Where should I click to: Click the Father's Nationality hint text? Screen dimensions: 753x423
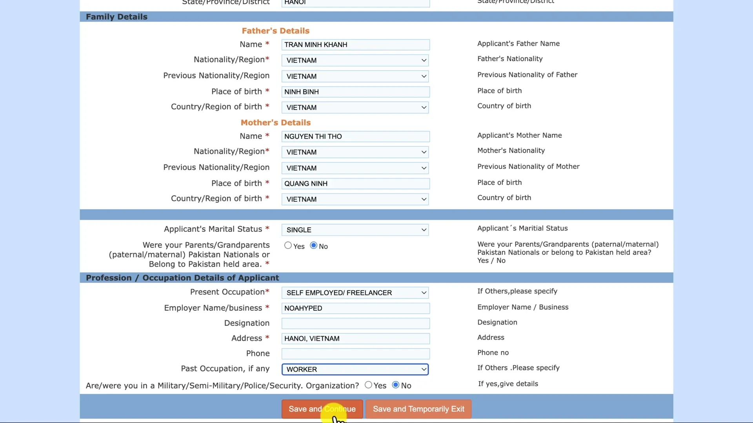pos(510,59)
